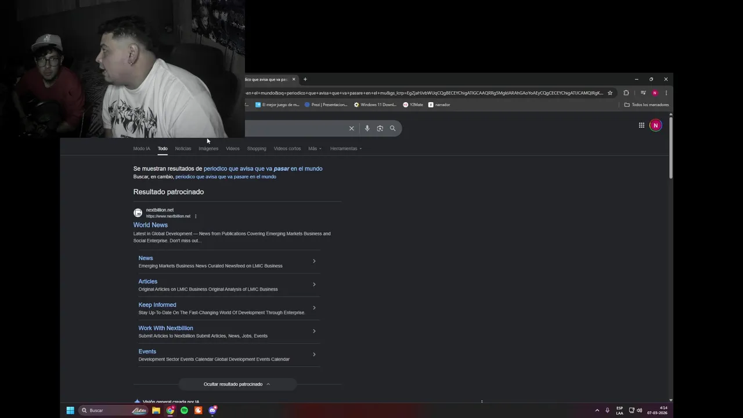Click the page vertical scrollbar
The width and height of the screenshot is (743, 418).
point(671,148)
